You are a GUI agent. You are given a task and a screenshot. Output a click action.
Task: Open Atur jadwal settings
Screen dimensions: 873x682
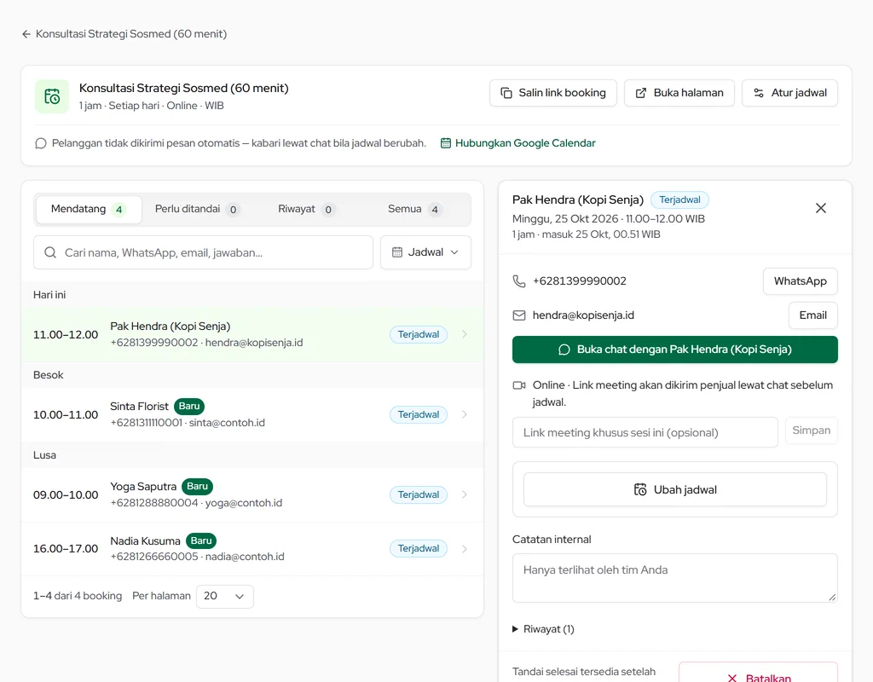789,93
